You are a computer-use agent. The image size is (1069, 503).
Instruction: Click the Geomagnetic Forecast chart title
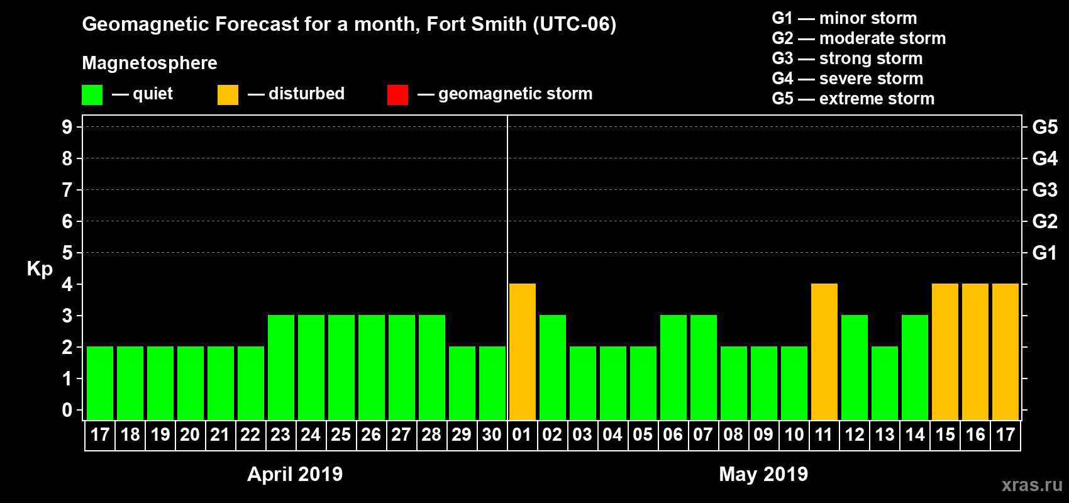tap(349, 24)
